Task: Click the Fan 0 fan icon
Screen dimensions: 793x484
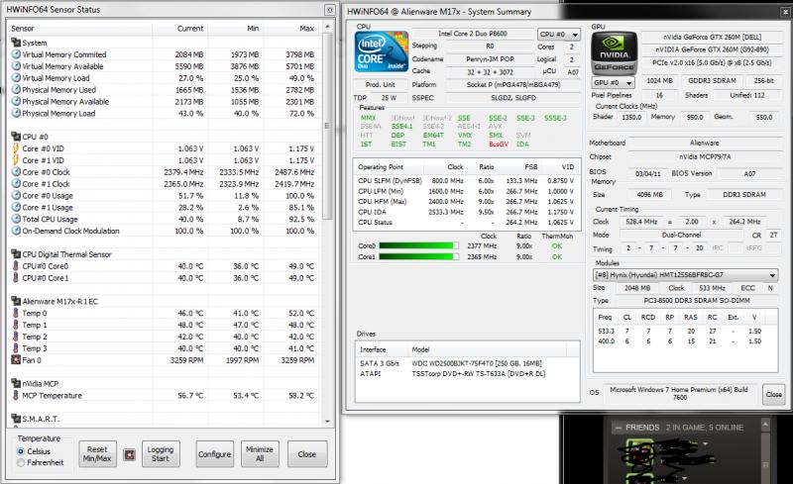Action: [16, 360]
